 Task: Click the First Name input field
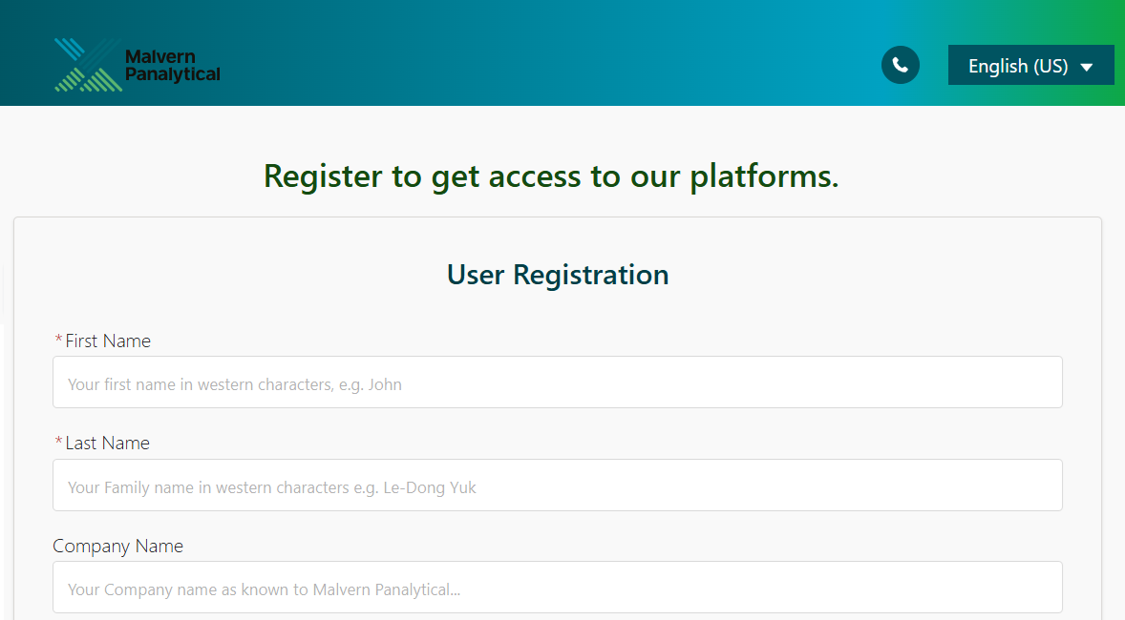coord(558,382)
